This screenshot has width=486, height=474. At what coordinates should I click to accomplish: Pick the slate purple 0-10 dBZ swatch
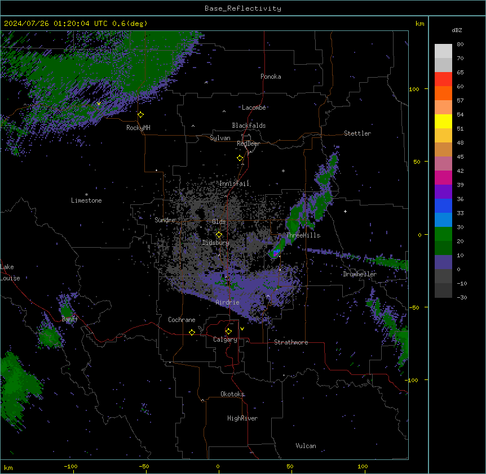[x=443, y=262]
